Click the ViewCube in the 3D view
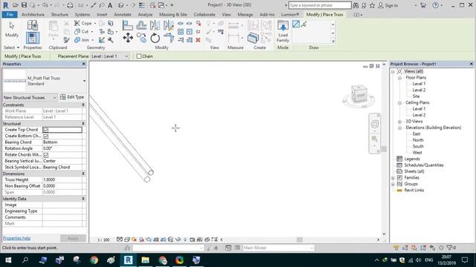 click(x=359, y=94)
